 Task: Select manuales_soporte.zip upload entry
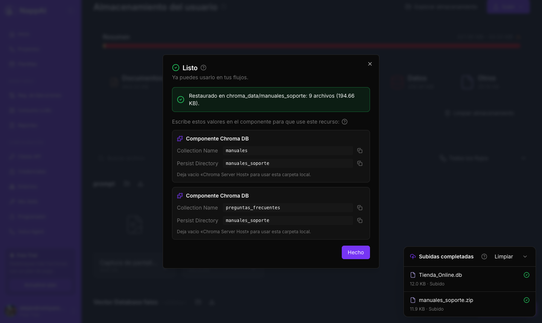click(470, 304)
